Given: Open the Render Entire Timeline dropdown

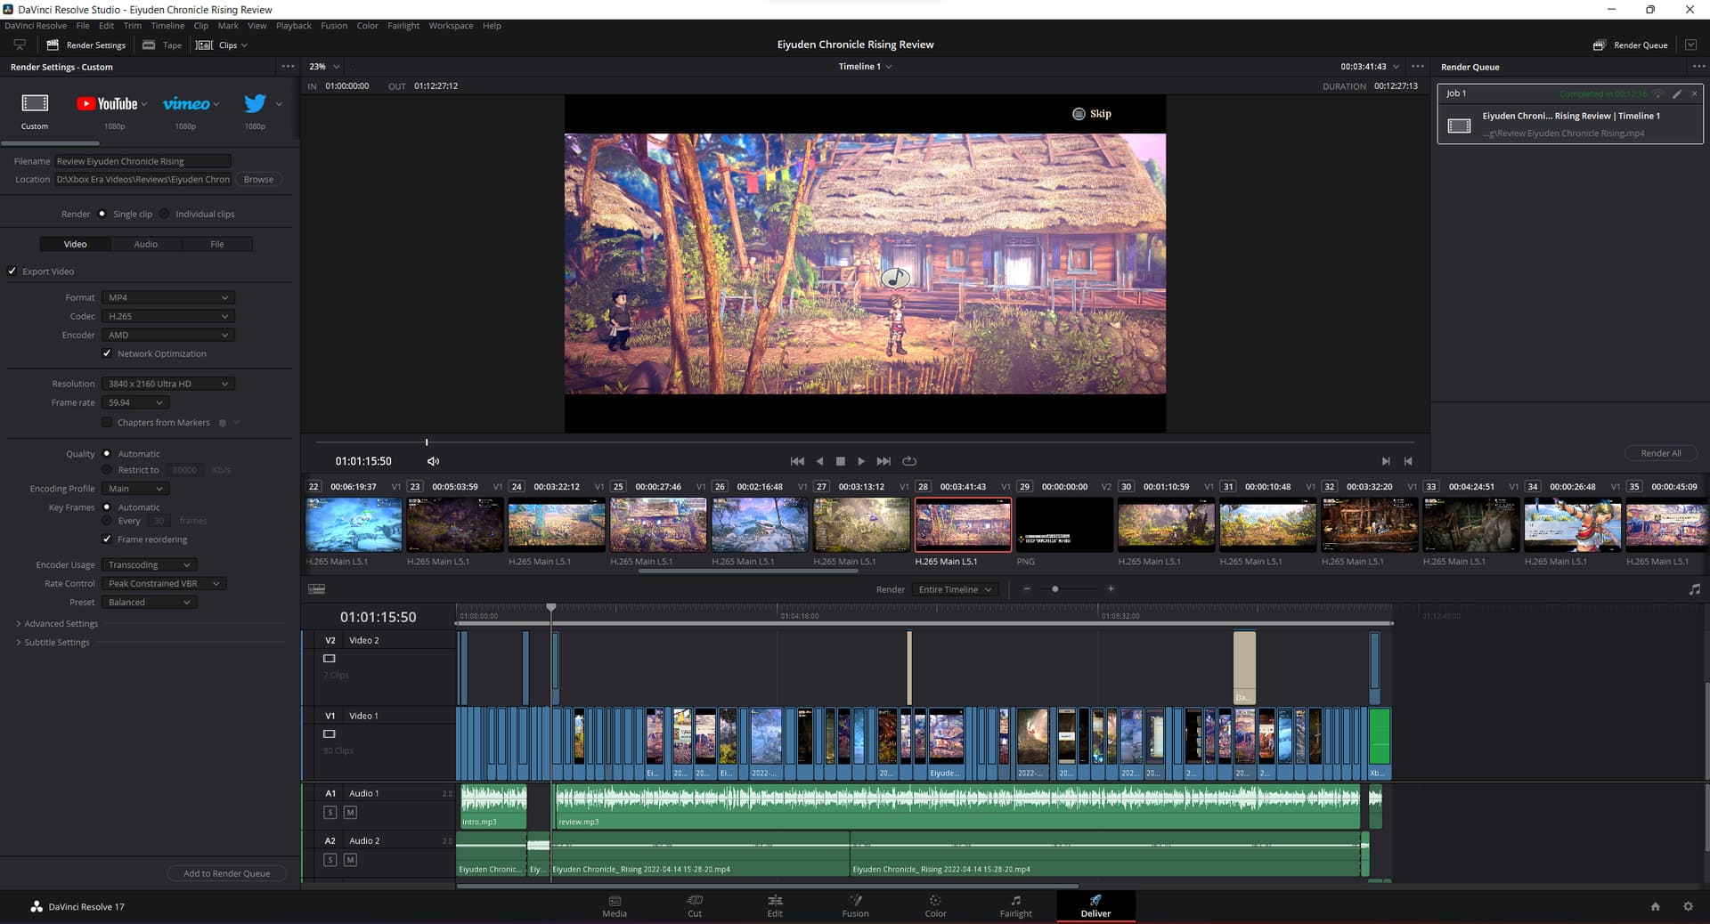Looking at the screenshot, I should pos(955,589).
